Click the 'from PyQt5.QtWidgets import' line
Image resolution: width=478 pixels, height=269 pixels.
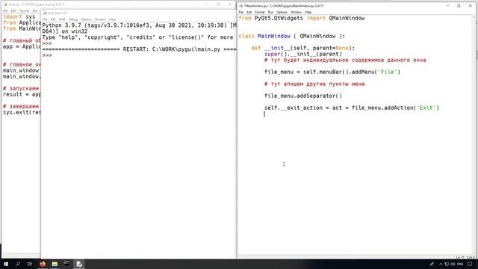pos(302,18)
